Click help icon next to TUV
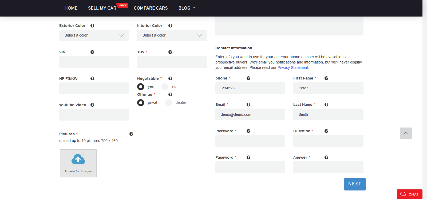 click(170, 52)
